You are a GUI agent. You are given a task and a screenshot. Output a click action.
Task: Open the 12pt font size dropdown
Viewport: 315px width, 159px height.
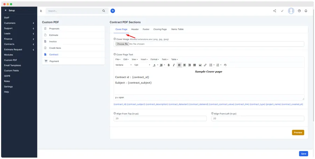(142, 65)
